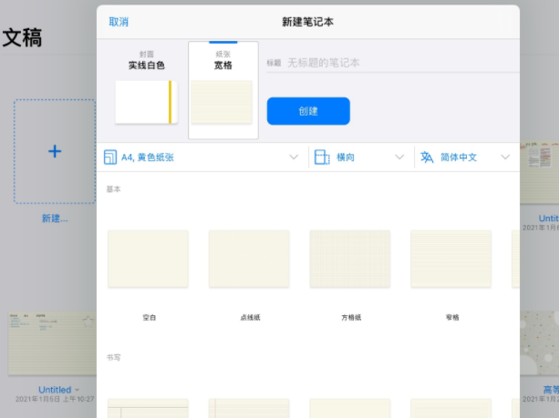Click the plus icon to add new document
Image resolution: width=559 pixels, height=418 pixels.
(x=55, y=151)
